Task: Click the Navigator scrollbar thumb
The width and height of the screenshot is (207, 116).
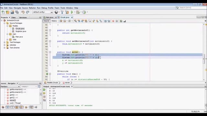Action: [40, 94]
